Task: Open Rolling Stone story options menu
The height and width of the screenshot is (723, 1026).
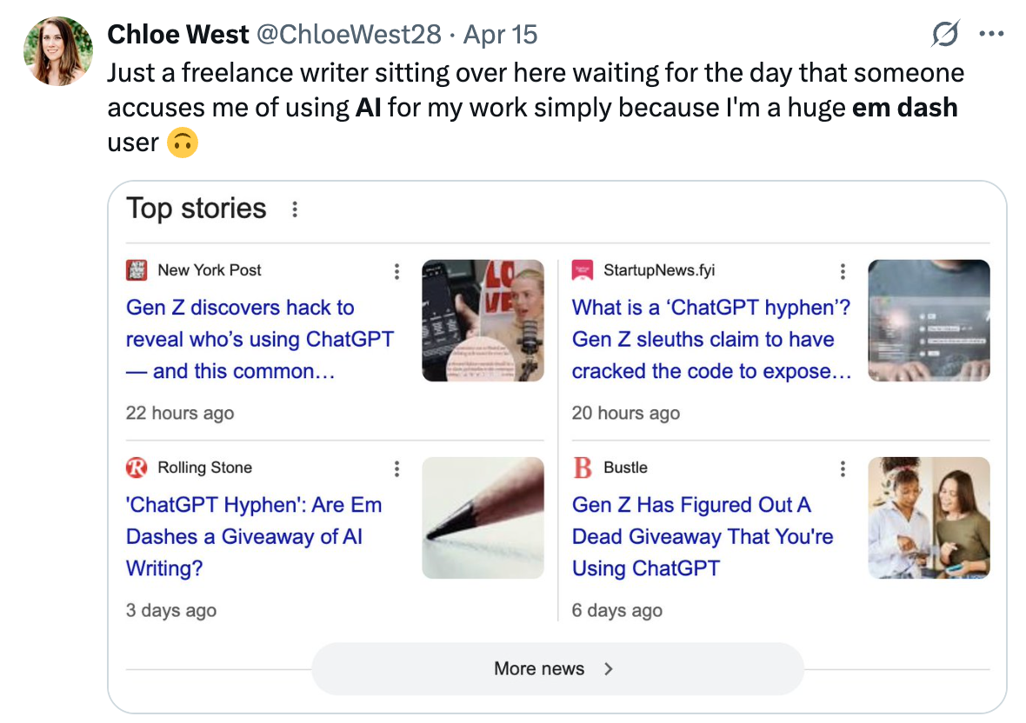Action: pyautogui.click(x=396, y=468)
